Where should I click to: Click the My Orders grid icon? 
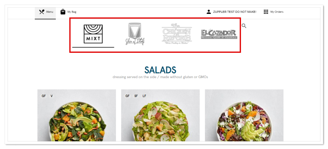tap(266, 12)
